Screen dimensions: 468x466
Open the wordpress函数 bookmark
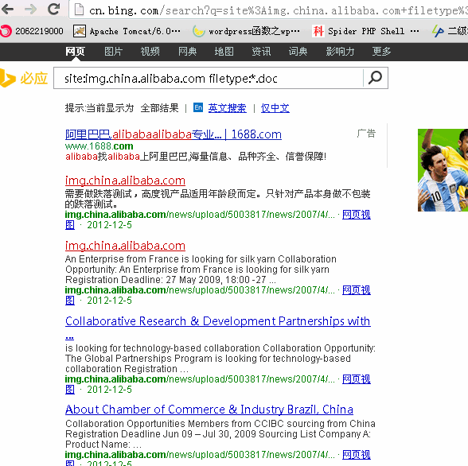[246, 31]
